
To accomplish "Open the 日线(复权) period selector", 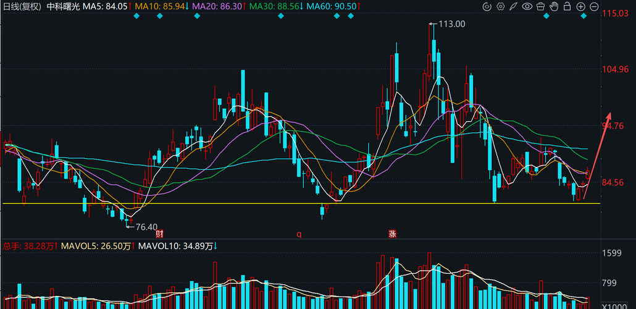I will click(x=22, y=7).
